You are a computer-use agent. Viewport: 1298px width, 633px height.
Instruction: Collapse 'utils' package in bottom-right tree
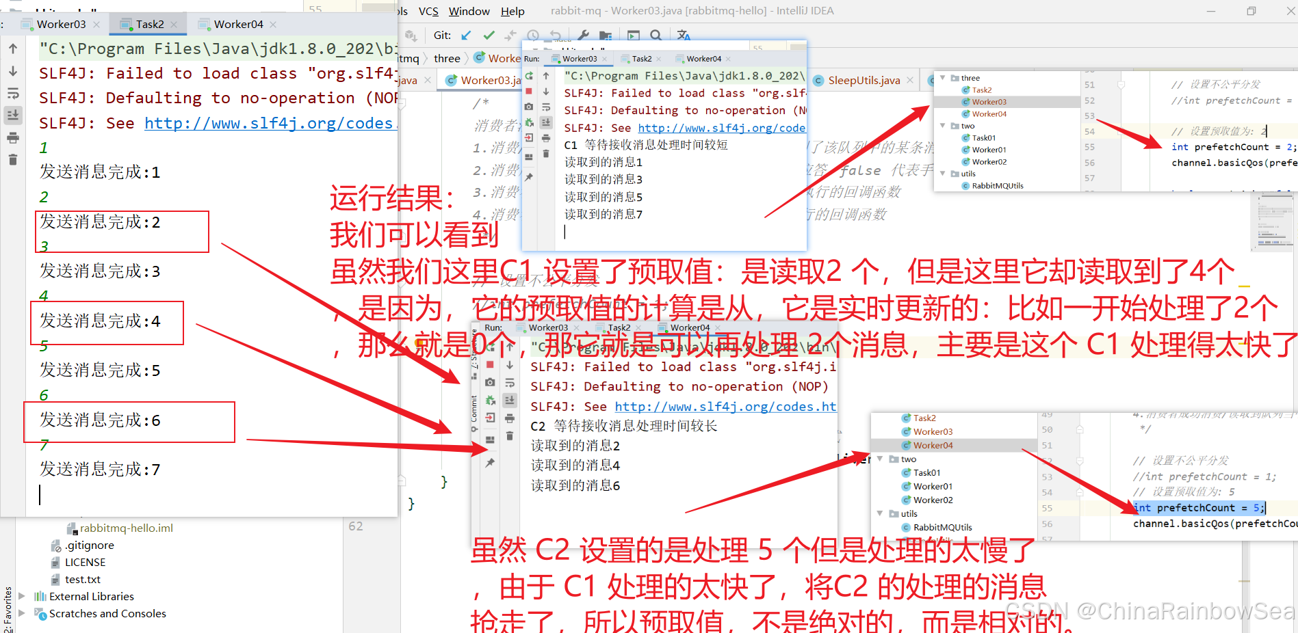(x=880, y=513)
